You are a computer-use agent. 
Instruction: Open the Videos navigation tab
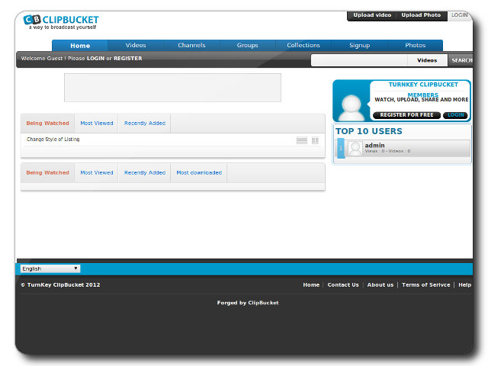(x=136, y=46)
